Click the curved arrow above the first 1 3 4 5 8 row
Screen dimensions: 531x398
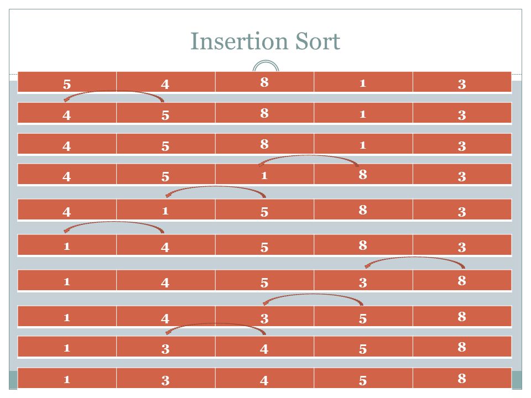click(216, 329)
